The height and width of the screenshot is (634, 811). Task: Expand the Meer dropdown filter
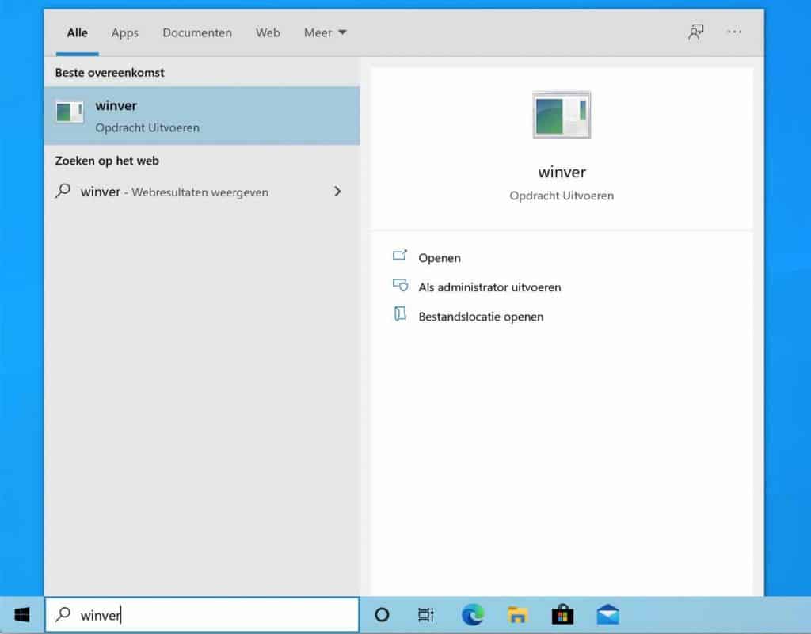325,32
